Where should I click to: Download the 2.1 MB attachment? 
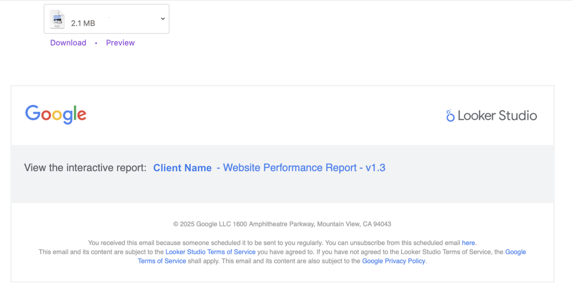[x=68, y=43]
